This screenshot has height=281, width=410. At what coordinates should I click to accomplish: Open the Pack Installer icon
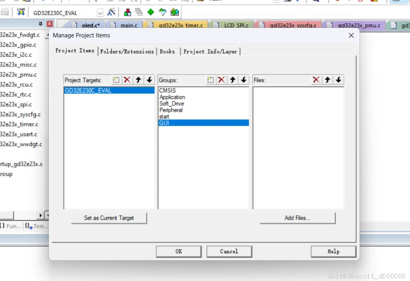174,12
